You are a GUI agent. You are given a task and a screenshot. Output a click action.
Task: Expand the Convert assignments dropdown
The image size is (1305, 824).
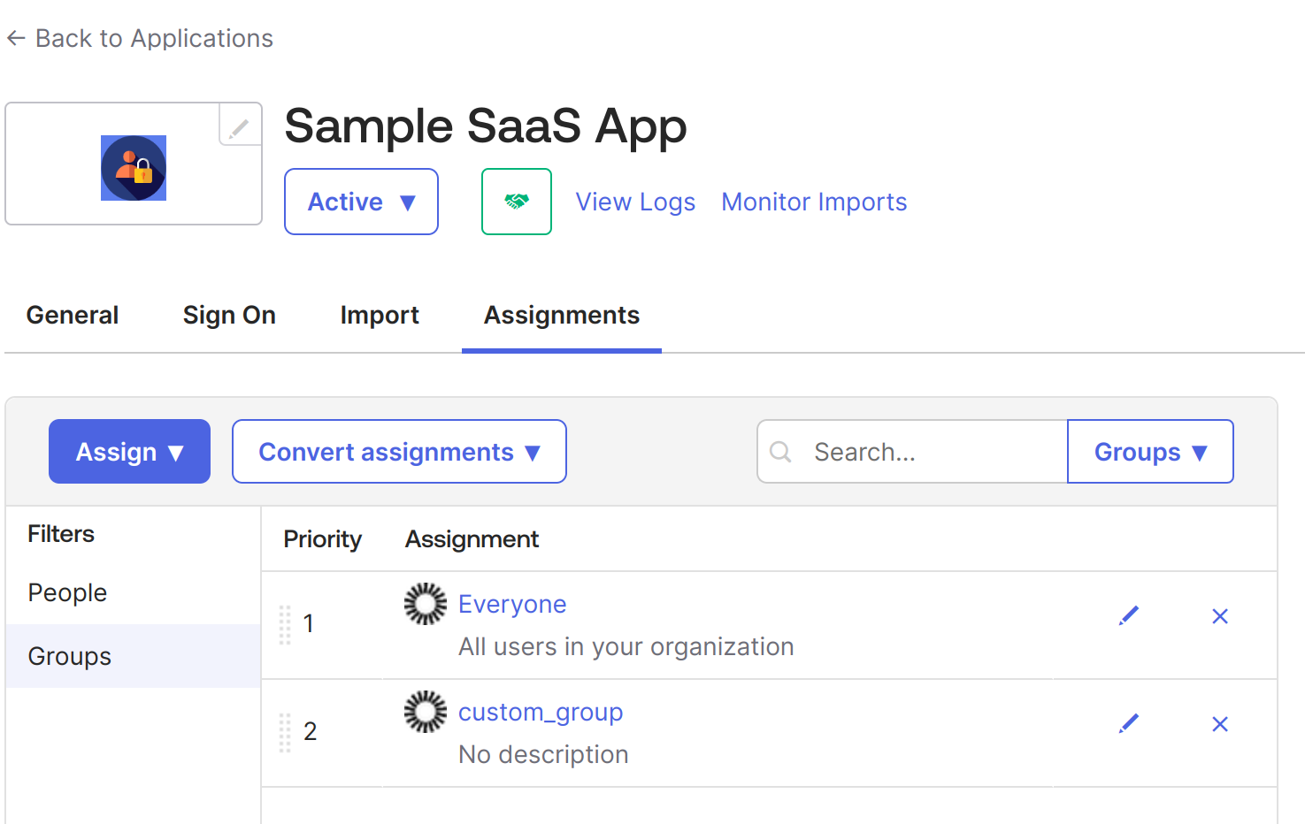(399, 452)
